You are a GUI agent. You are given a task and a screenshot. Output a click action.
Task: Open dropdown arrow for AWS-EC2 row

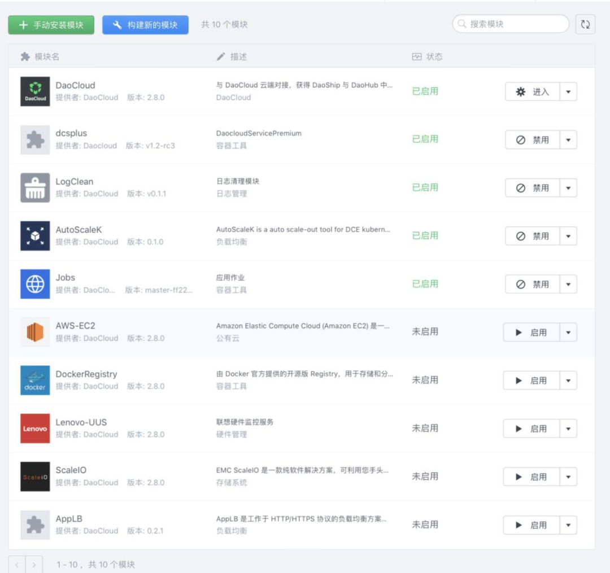[x=568, y=333]
